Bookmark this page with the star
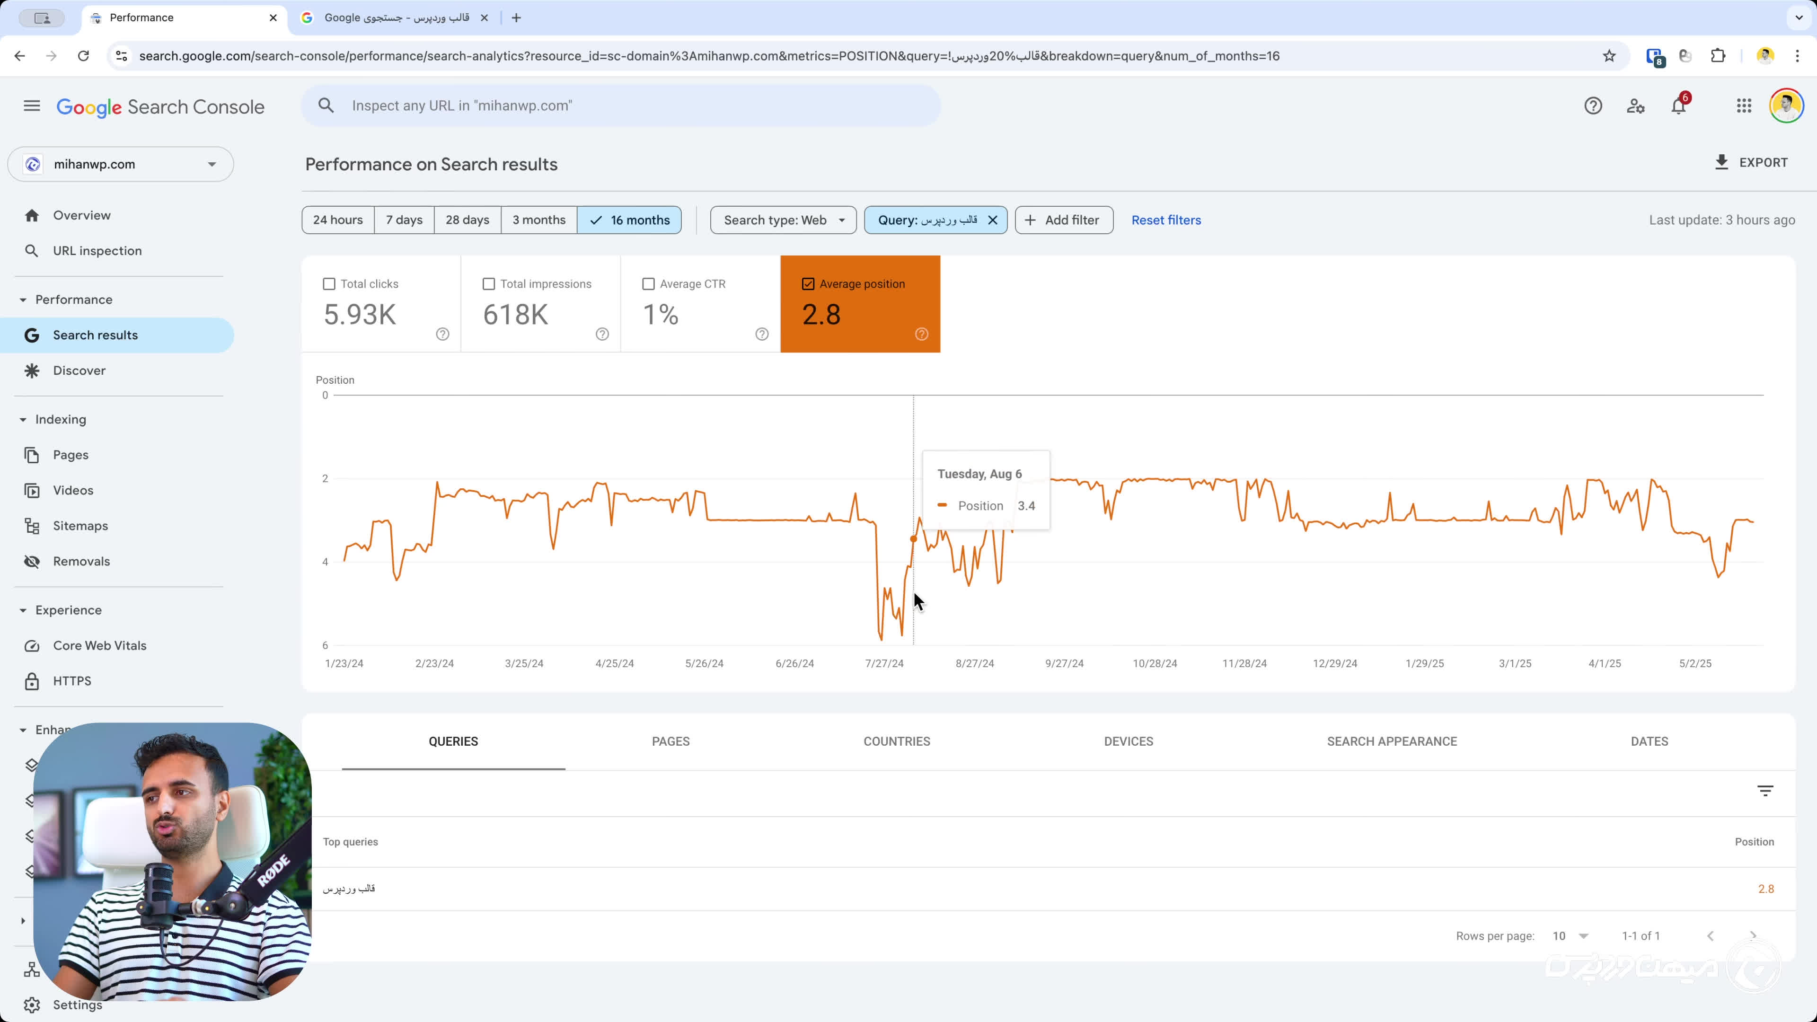The width and height of the screenshot is (1817, 1022). pos(1609,56)
